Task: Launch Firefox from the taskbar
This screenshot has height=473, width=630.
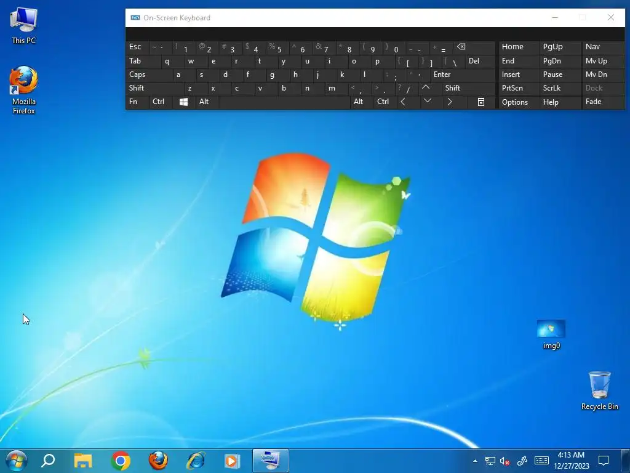Action: tap(158, 461)
